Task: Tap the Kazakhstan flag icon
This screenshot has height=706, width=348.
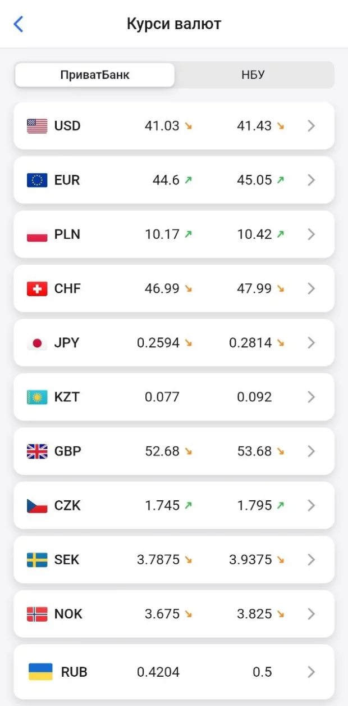Action: click(x=37, y=397)
